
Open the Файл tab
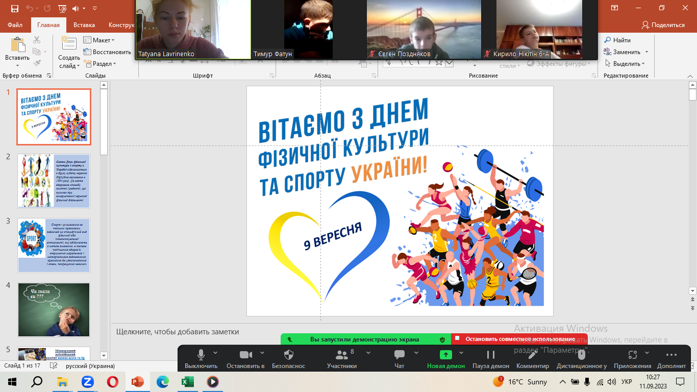[15, 25]
